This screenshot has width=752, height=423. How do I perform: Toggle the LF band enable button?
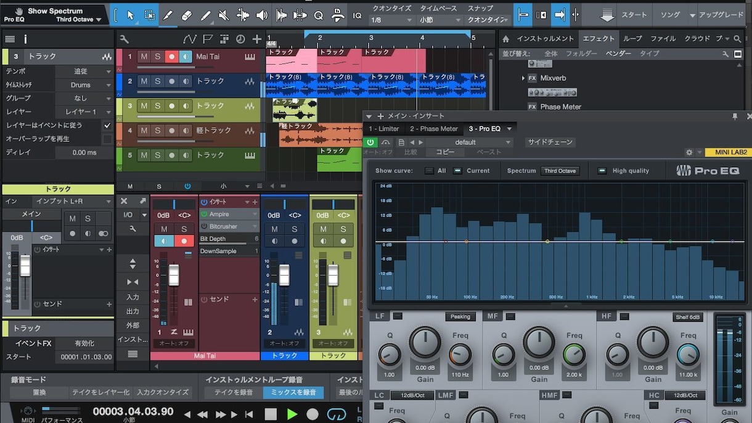pos(398,316)
